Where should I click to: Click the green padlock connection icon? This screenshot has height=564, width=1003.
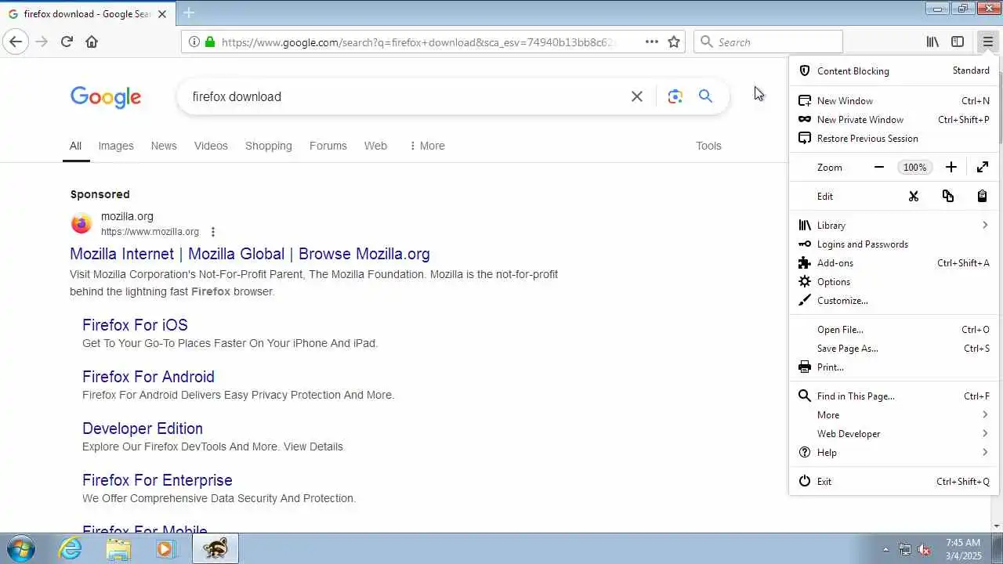tap(209, 42)
